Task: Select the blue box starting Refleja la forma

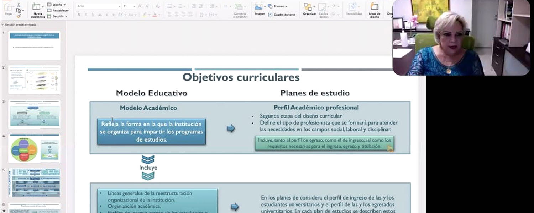Action: pos(151,132)
